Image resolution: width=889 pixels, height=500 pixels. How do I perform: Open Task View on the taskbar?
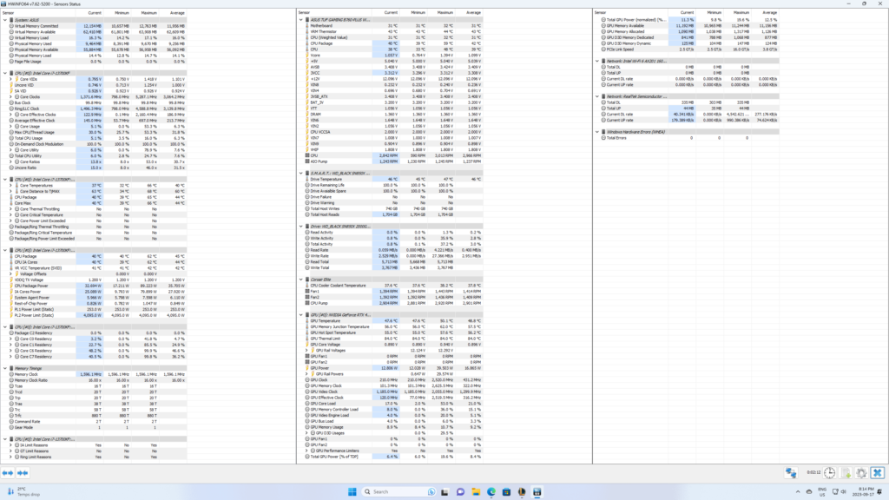pyautogui.click(x=445, y=491)
